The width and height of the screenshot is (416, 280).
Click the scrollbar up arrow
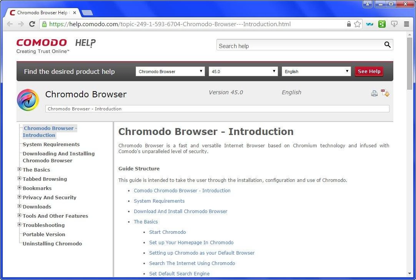pyautogui.click(x=409, y=34)
